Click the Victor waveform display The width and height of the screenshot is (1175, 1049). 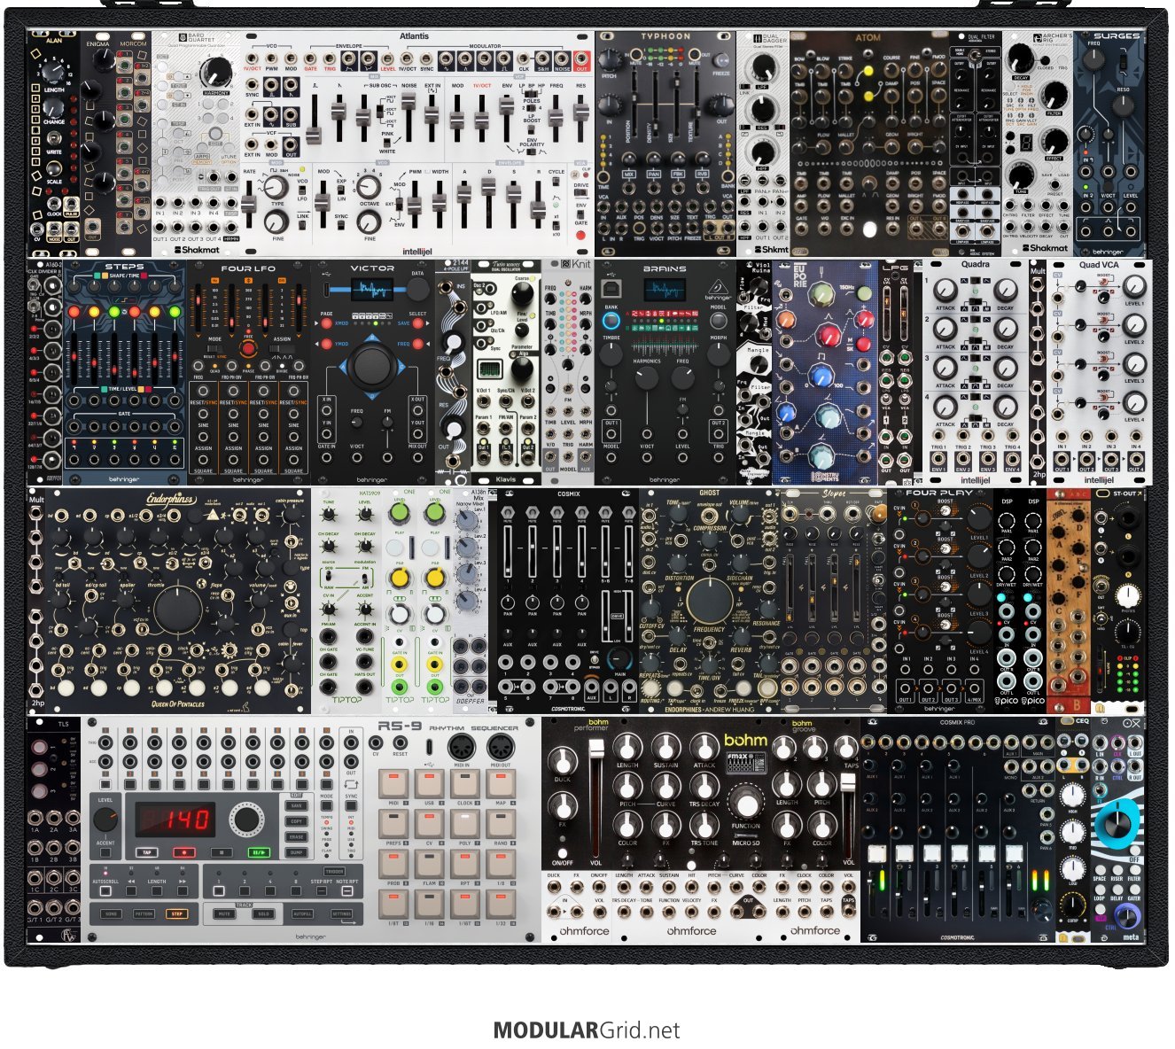tap(372, 290)
